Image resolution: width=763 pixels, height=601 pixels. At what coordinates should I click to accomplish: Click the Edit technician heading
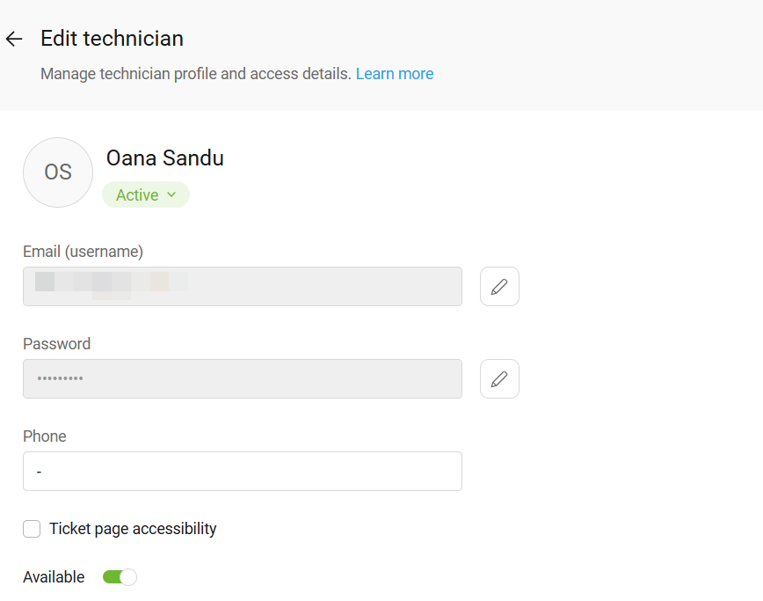coord(112,39)
